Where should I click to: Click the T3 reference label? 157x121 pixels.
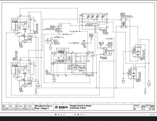point(36,92)
